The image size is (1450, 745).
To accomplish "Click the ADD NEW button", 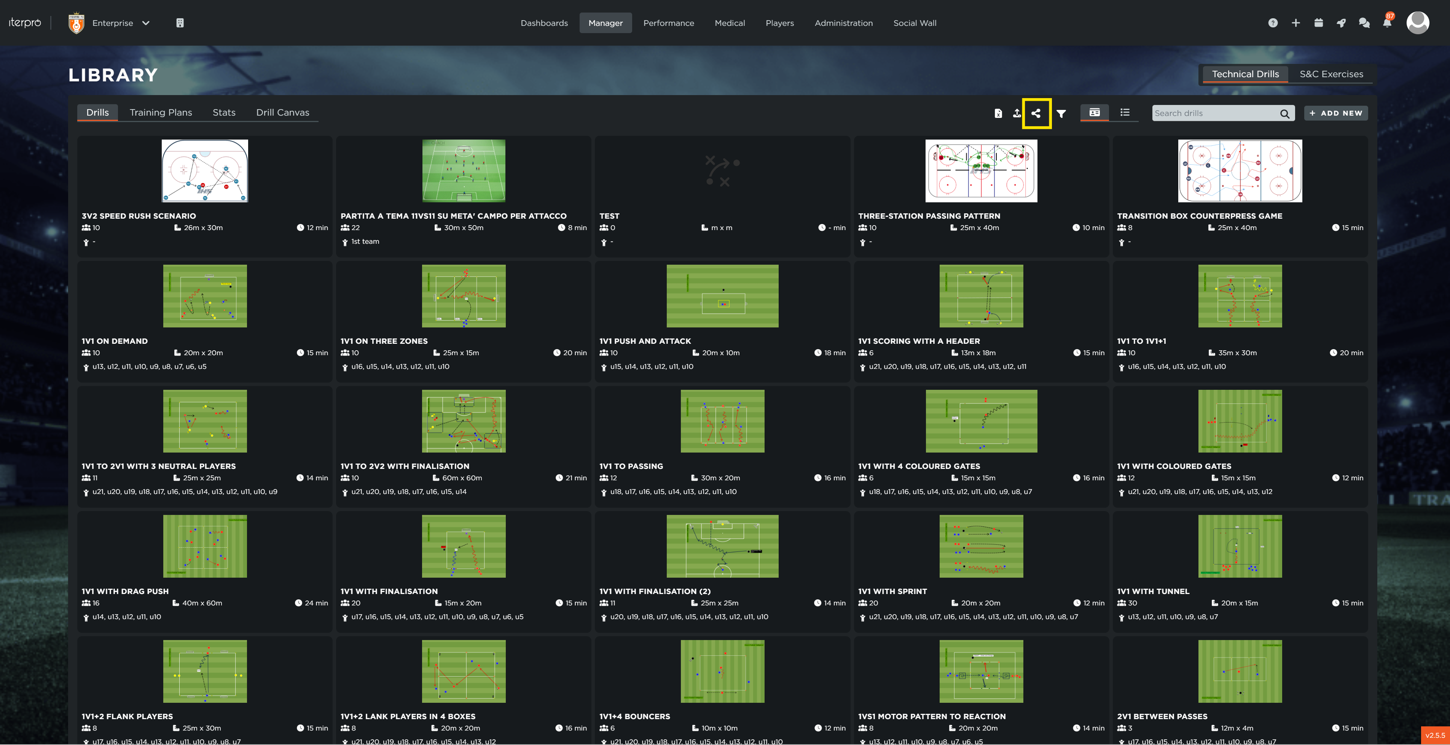I will [1335, 113].
